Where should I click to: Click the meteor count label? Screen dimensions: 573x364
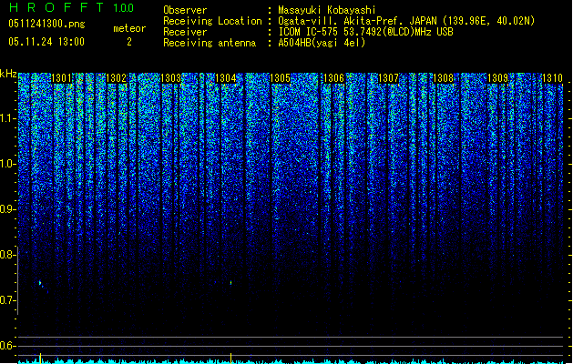coord(129,28)
